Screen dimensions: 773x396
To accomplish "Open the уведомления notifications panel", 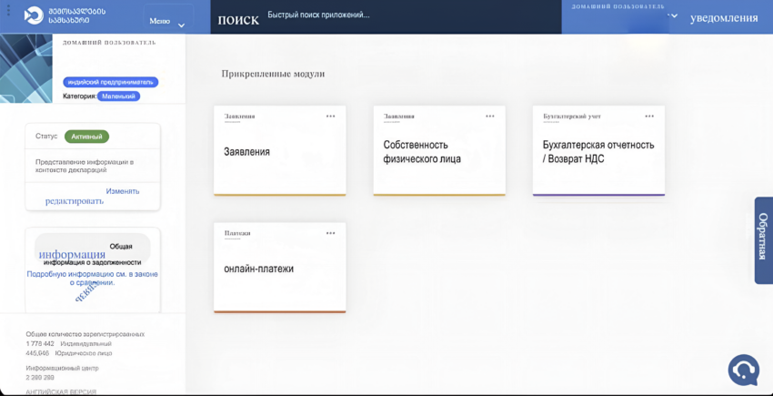I will (724, 18).
